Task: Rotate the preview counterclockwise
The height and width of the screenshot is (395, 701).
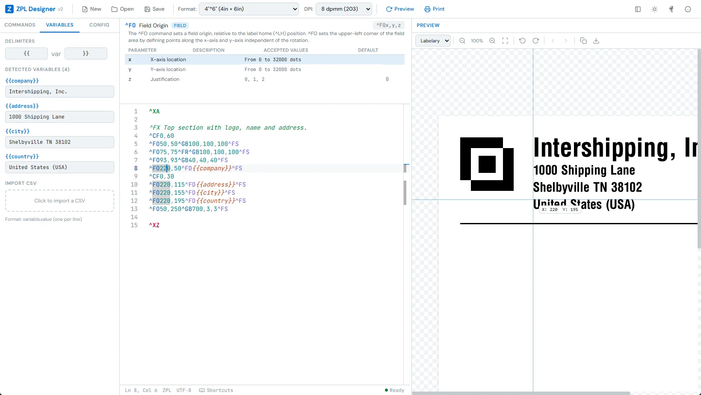Action: click(x=522, y=41)
